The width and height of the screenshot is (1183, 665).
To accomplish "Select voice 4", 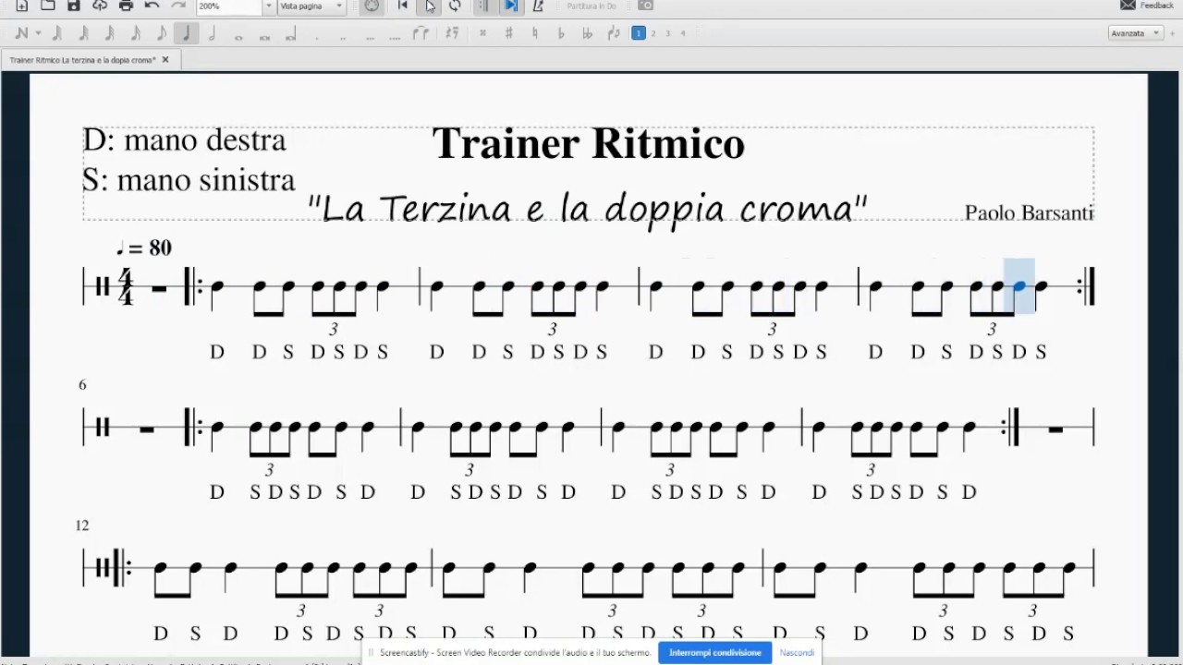I will (x=683, y=33).
